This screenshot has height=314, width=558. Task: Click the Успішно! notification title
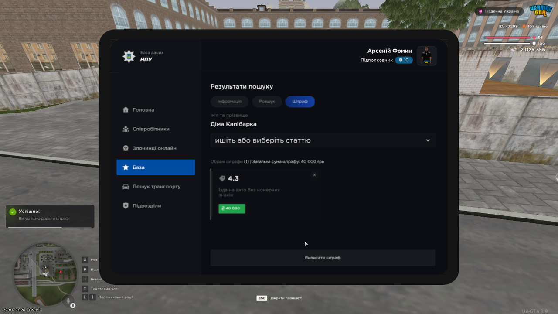point(29,211)
